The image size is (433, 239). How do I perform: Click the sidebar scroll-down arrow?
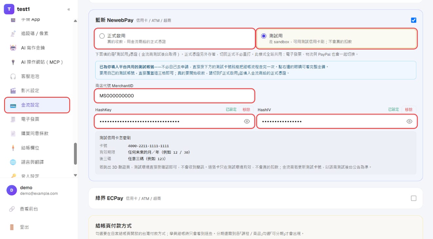75,175
